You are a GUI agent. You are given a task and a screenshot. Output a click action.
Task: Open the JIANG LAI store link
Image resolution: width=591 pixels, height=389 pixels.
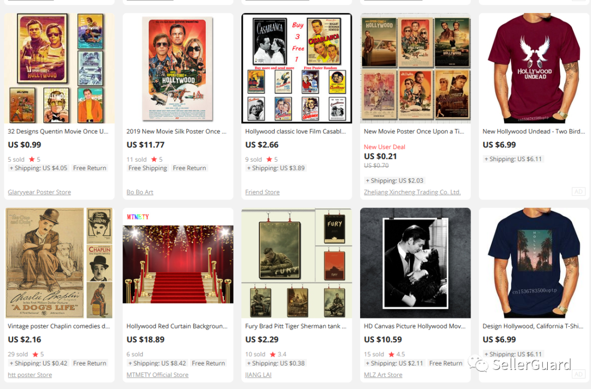258,375
